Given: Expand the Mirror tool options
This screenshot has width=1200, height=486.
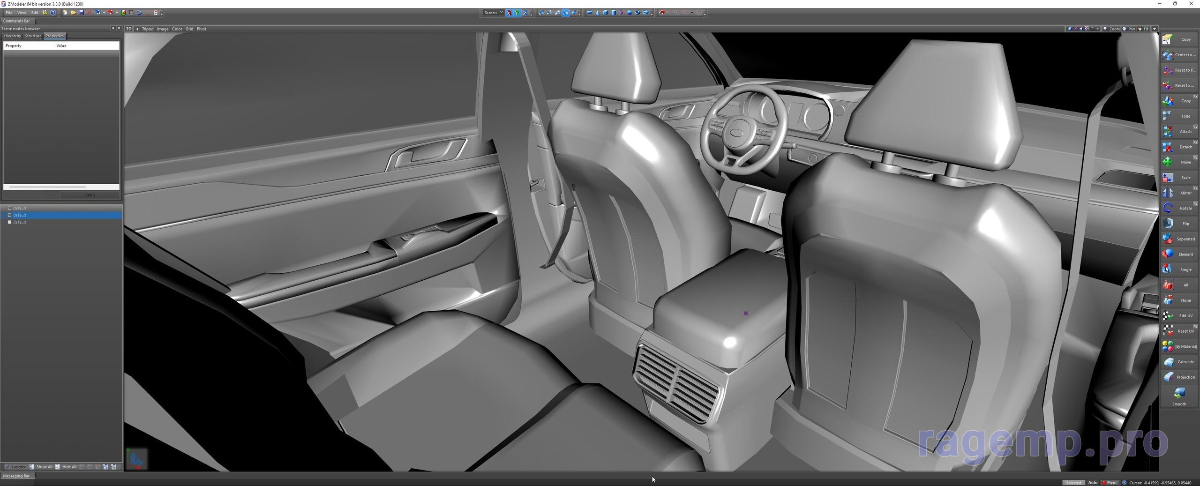Looking at the screenshot, I should 1195,188.
